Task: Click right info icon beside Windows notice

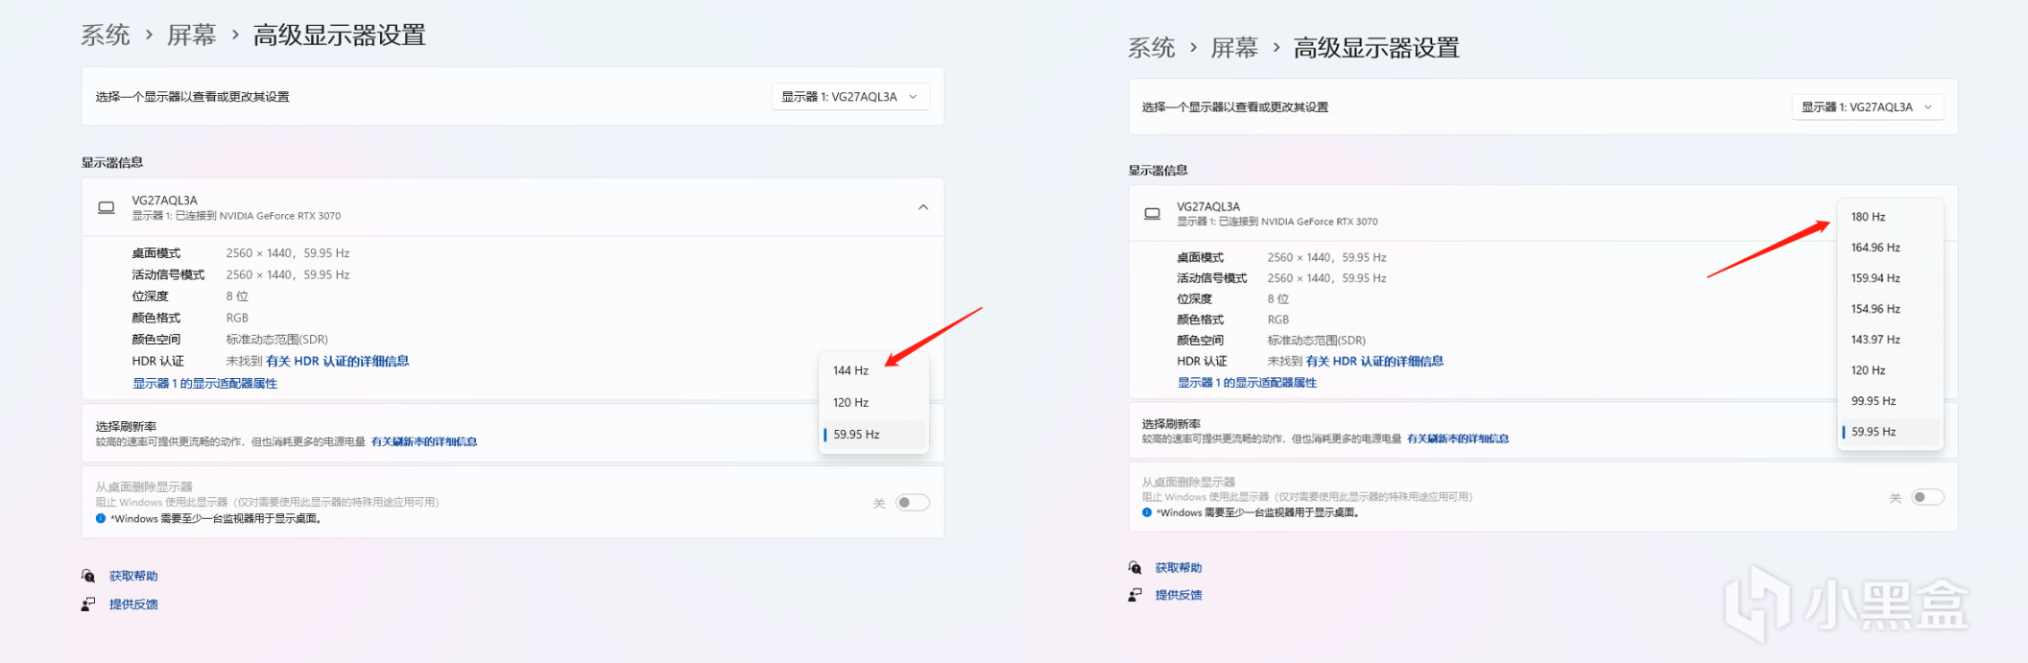Action: point(1147,513)
